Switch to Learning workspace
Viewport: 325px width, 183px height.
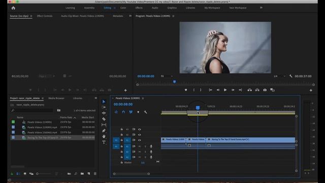click(70, 8)
